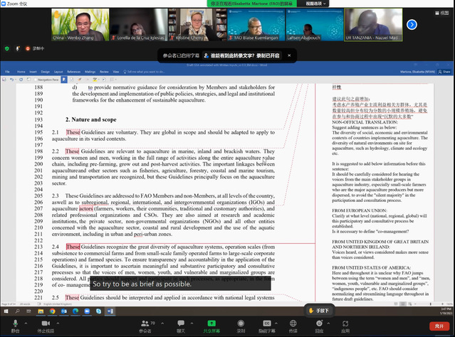The width and height of the screenshot is (455, 337).
Task: Switch to the Review tab in Word
Action: coord(104,72)
